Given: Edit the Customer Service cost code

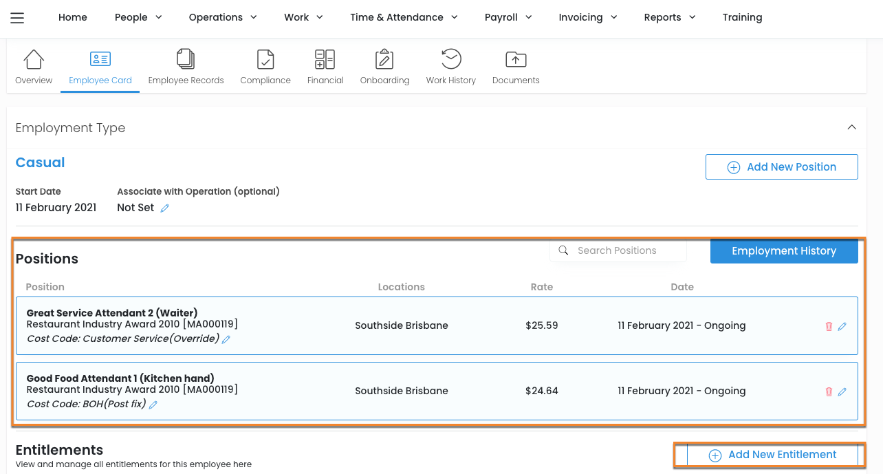Looking at the screenshot, I should (x=226, y=339).
